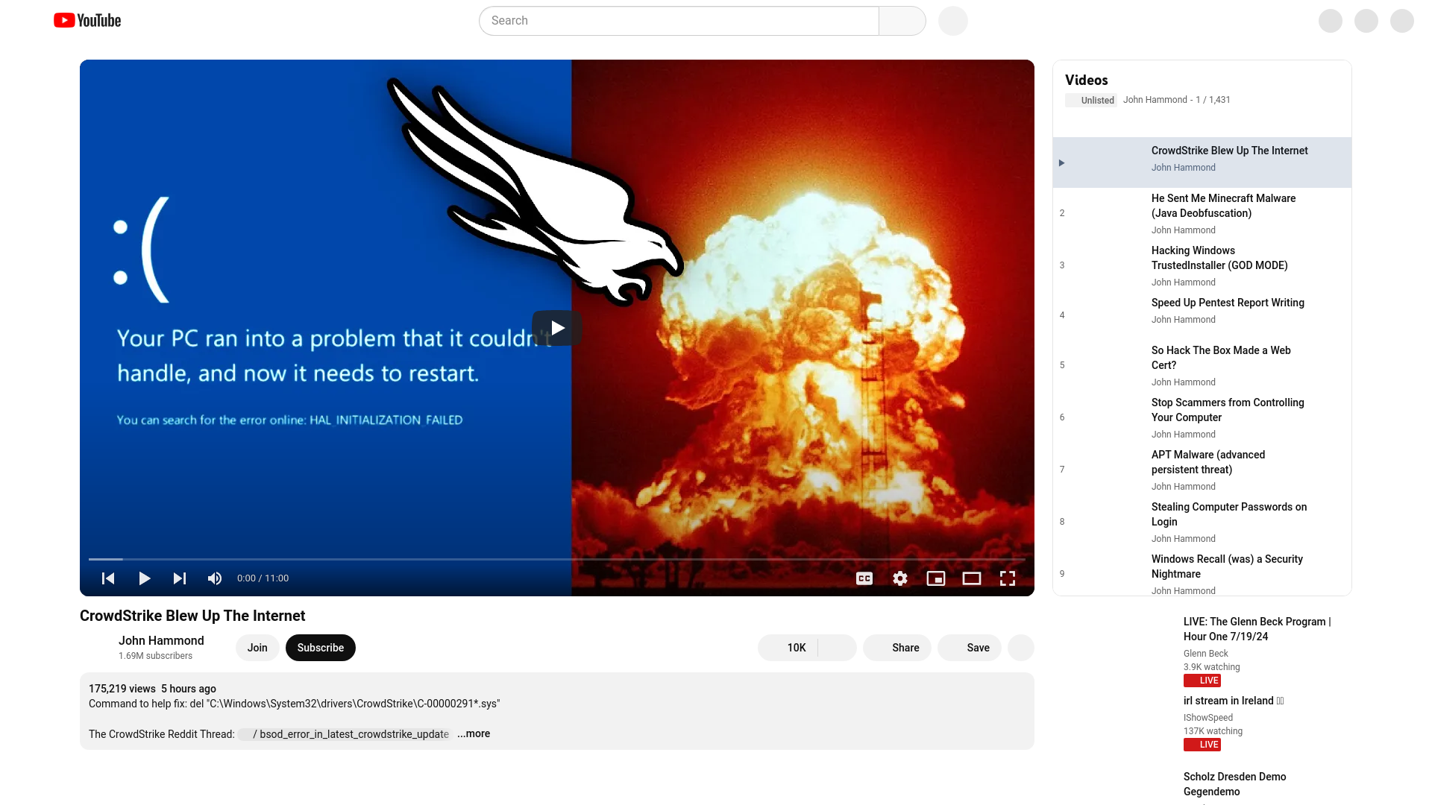This screenshot has width=1432, height=805.
Task: Skip to the previous video in the player
Action: point(108,578)
